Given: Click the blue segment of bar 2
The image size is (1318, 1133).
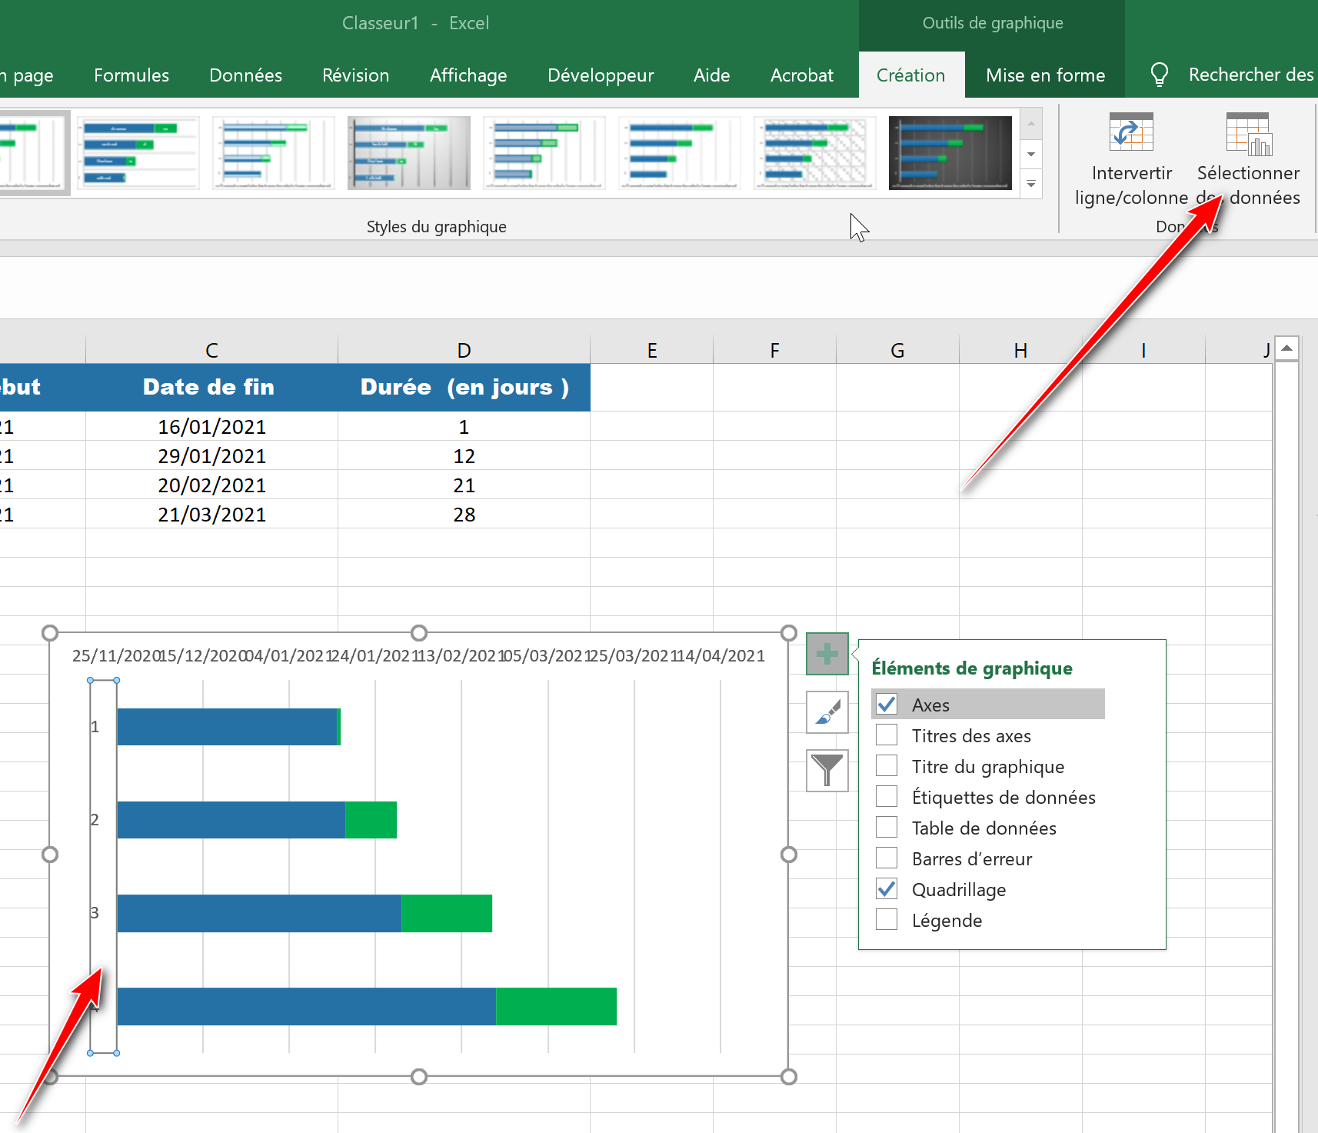Looking at the screenshot, I should pos(231,820).
